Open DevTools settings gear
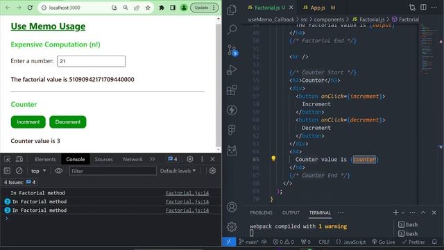Image resolution: width=444 pixels, height=250 pixels. pos(189,159)
